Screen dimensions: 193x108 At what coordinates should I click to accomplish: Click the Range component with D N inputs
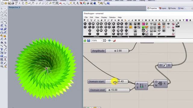[161, 84]
